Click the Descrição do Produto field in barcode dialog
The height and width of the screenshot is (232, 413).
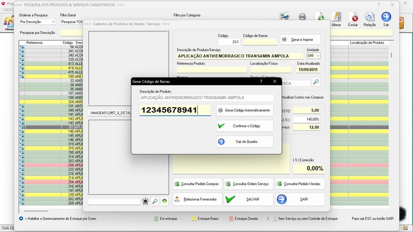click(x=206, y=97)
